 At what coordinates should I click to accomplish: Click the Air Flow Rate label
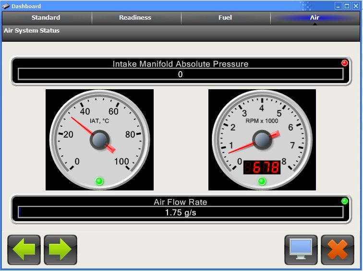point(181,202)
